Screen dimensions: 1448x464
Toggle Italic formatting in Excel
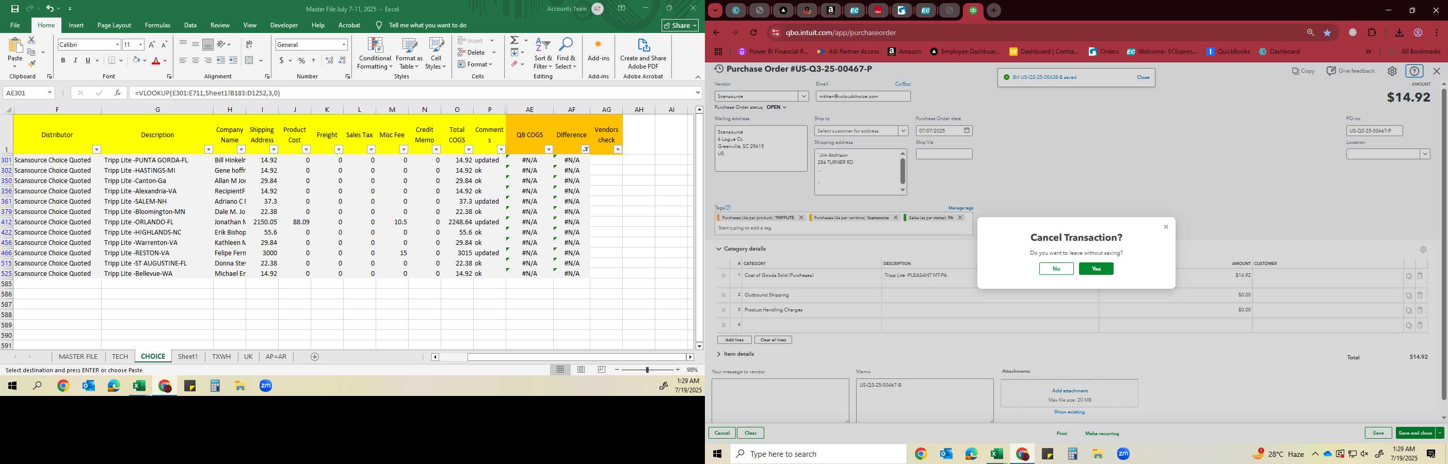[x=75, y=60]
